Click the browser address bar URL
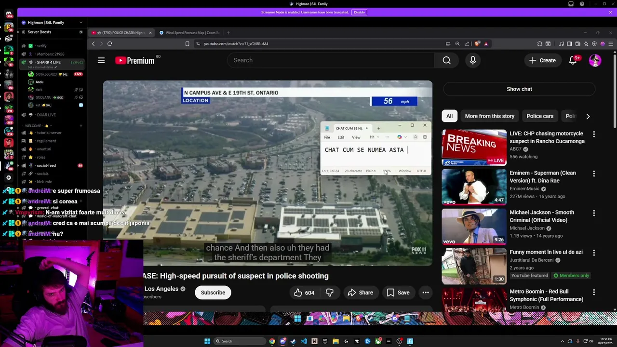 click(236, 44)
